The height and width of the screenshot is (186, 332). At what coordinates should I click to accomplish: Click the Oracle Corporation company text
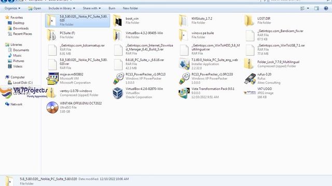point(139,97)
